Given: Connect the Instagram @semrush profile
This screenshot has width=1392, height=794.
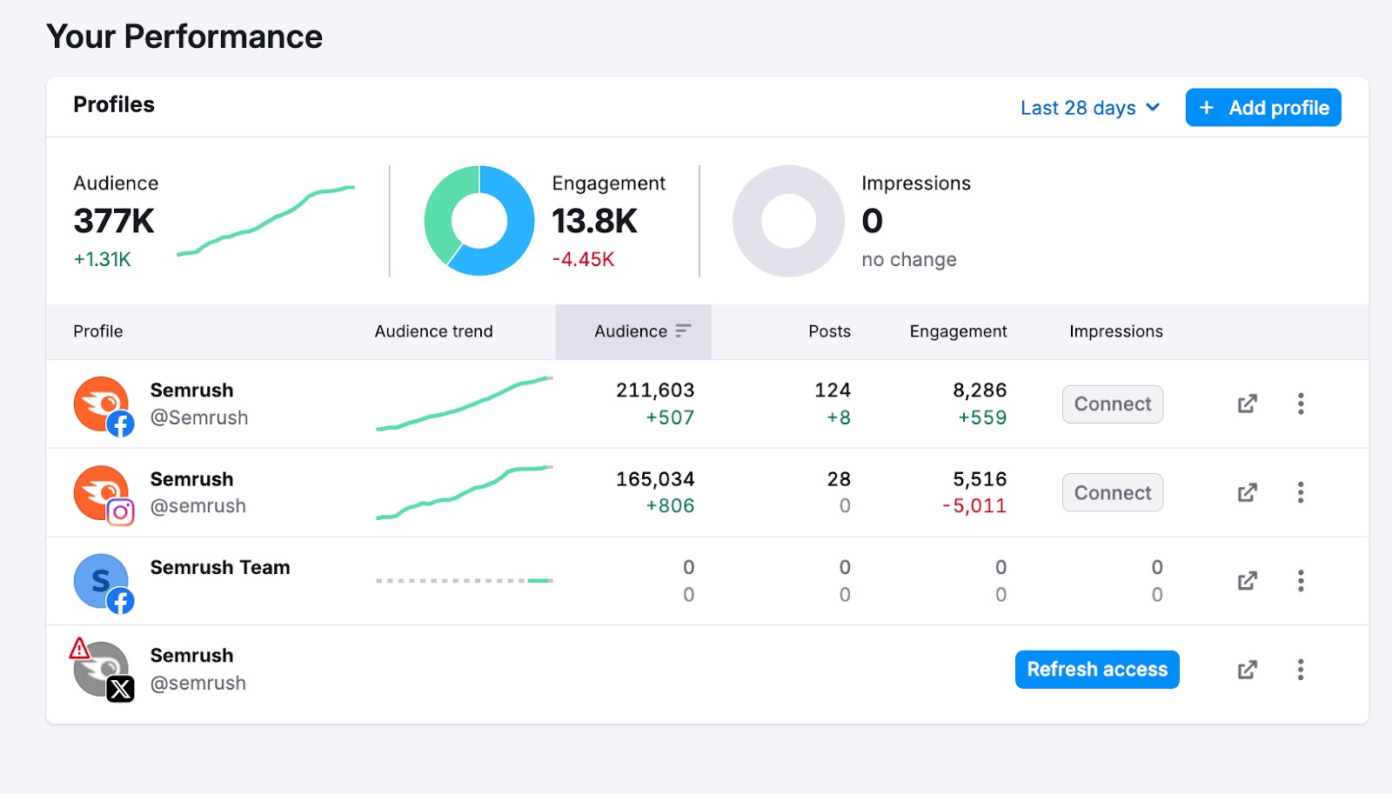Looking at the screenshot, I should [x=1112, y=492].
